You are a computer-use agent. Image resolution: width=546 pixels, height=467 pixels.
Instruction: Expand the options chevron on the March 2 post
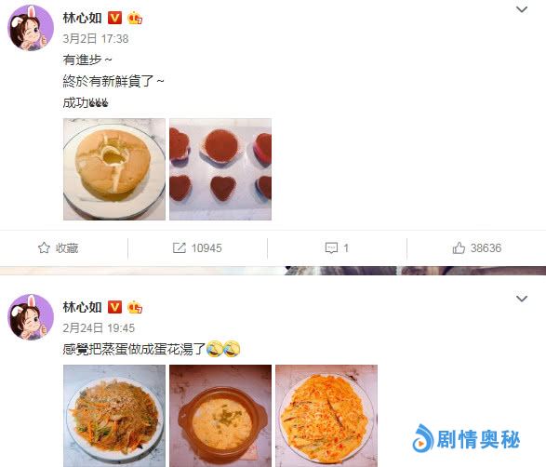[521, 9]
